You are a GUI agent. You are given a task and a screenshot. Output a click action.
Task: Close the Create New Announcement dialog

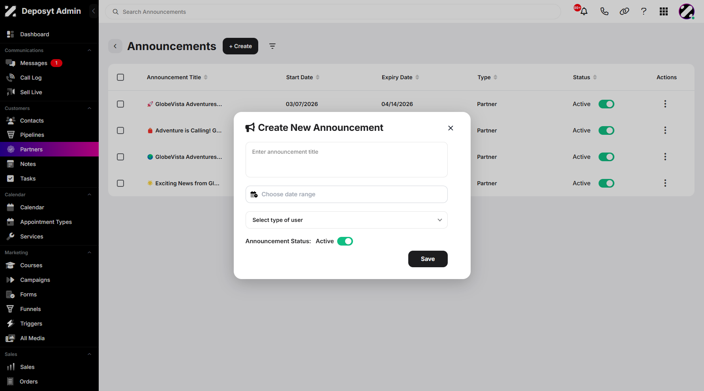pos(451,128)
